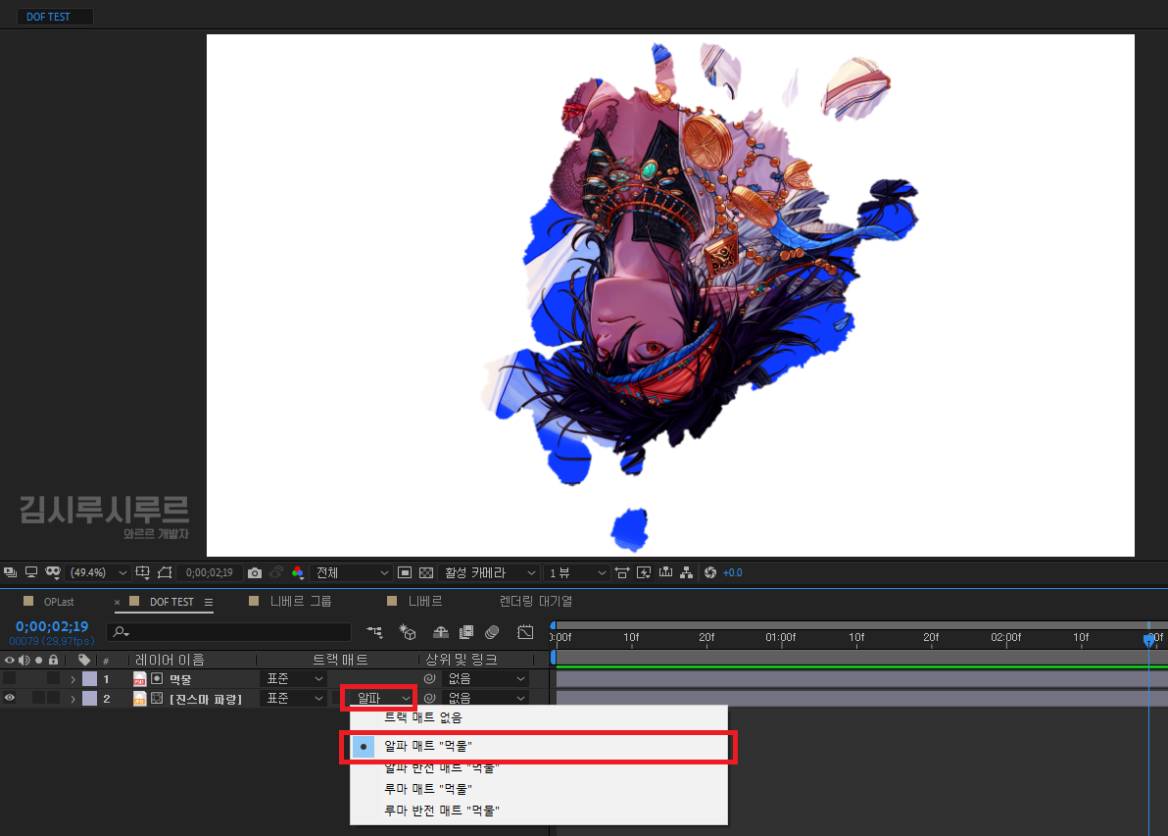This screenshot has width=1168, height=836.
Task: Select 루마 매트 "먹물" option
Action: (539, 788)
